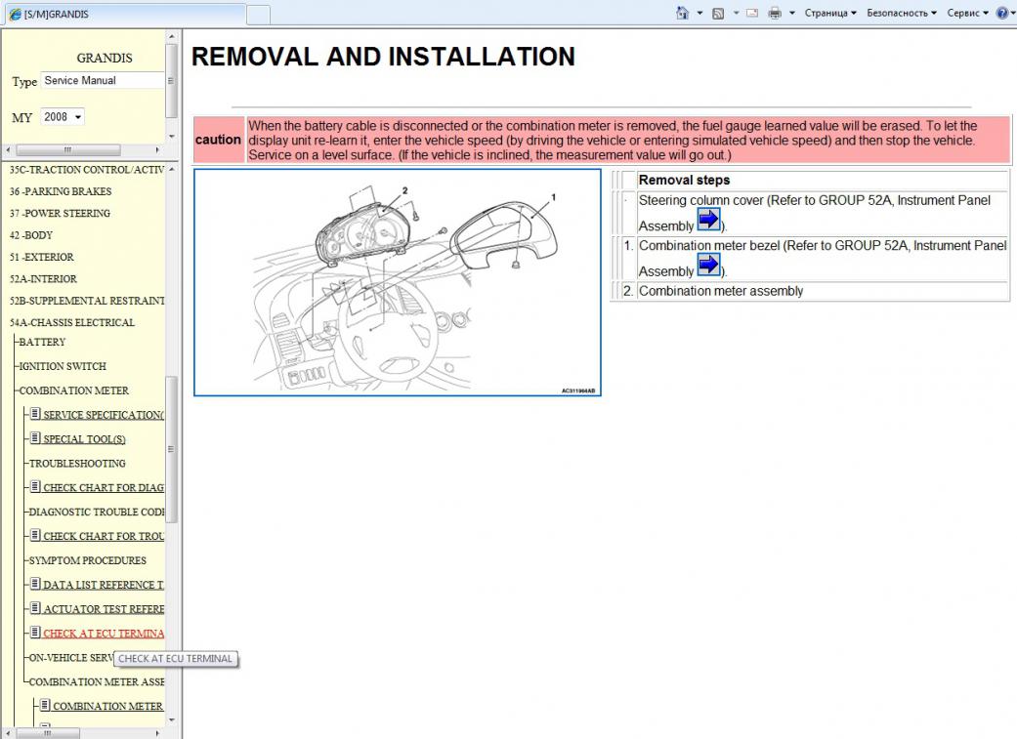
Task: Open the Безопасность menu
Action: click(902, 13)
